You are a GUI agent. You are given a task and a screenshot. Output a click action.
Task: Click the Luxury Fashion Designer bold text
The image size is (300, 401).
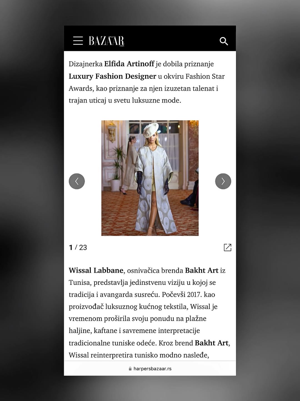[112, 76]
